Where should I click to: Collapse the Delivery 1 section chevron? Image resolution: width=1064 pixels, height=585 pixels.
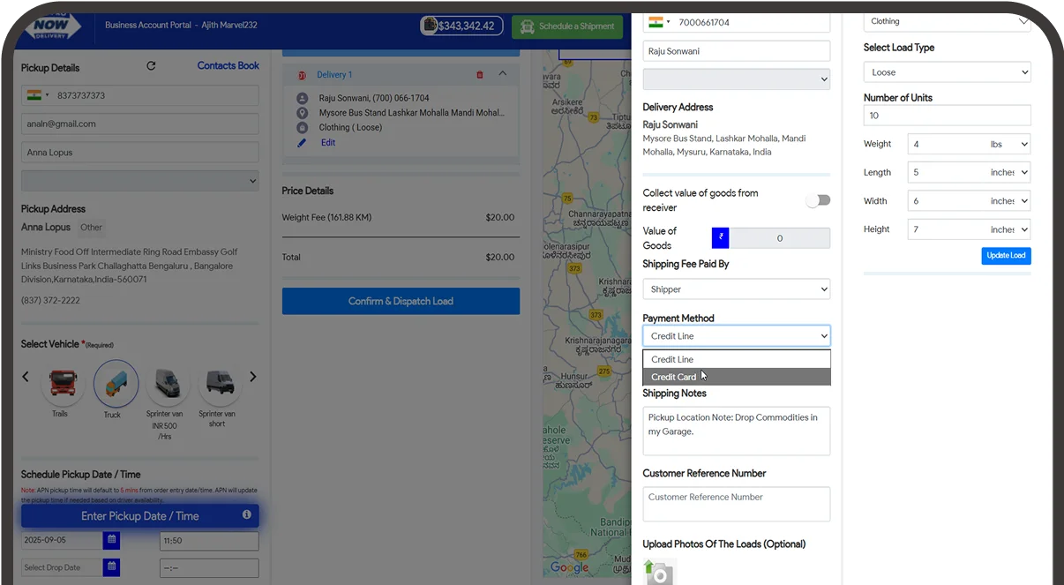pos(503,74)
